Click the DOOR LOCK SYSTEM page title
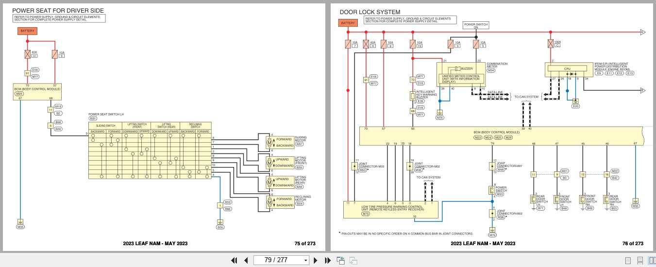The image size is (656, 267). (370, 12)
